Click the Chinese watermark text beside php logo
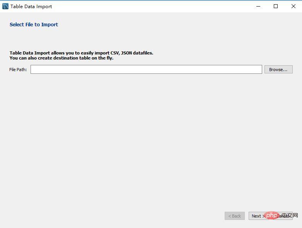302x228 pixels. click(289, 215)
